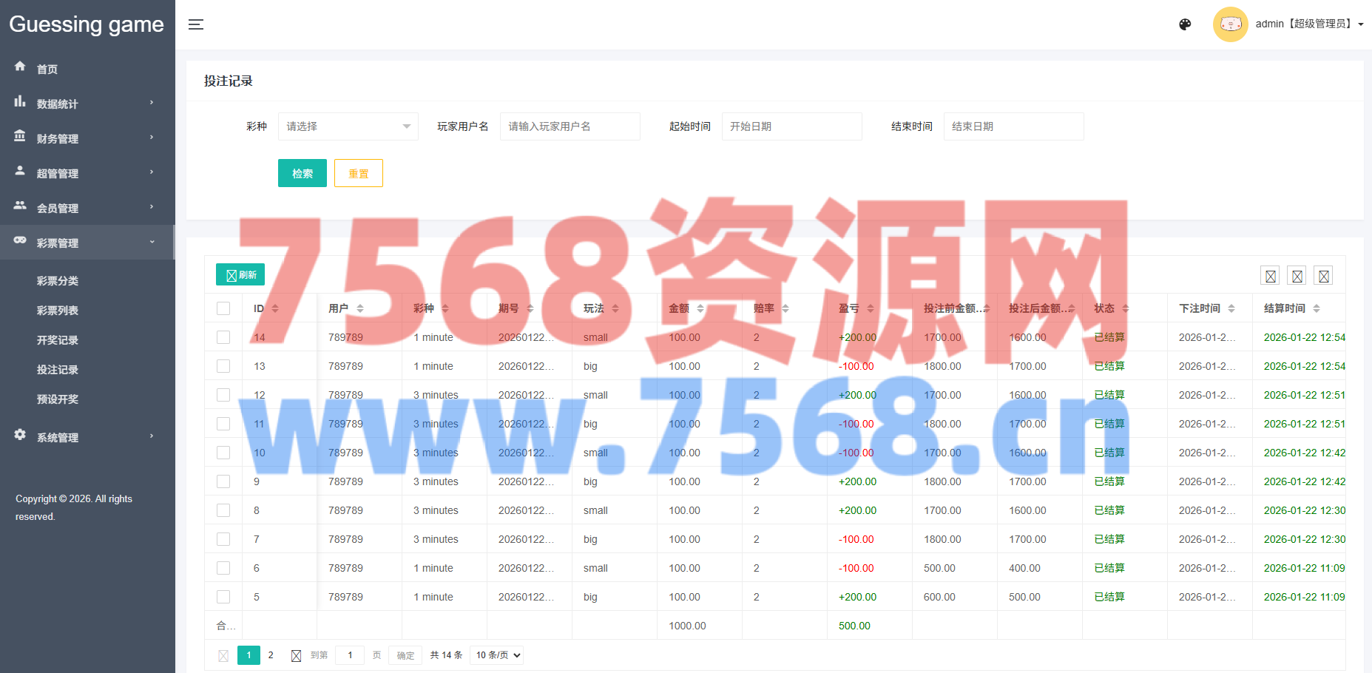Image resolution: width=1372 pixels, height=673 pixels.
Task: Click the hamburger menu collapse icon
Action: point(195,24)
